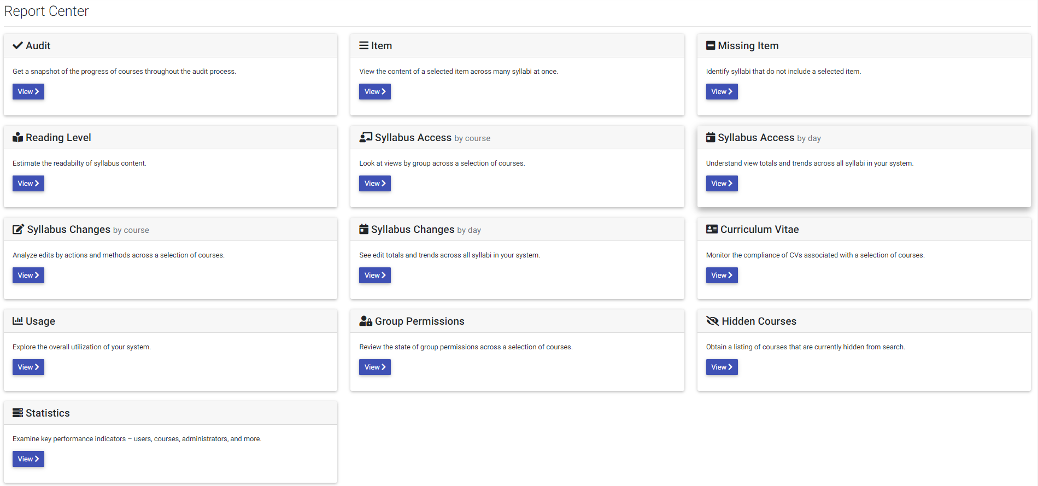Click the reader icon beside Reading Level

(x=17, y=137)
